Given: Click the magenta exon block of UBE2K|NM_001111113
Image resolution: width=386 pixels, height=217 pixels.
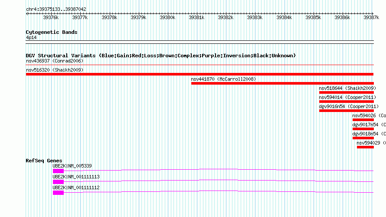Looking at the screenshot, I should point(59,182).
